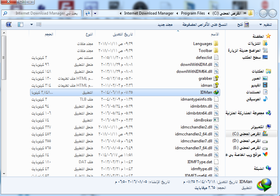Open the IDMan application file

(206, 92)
